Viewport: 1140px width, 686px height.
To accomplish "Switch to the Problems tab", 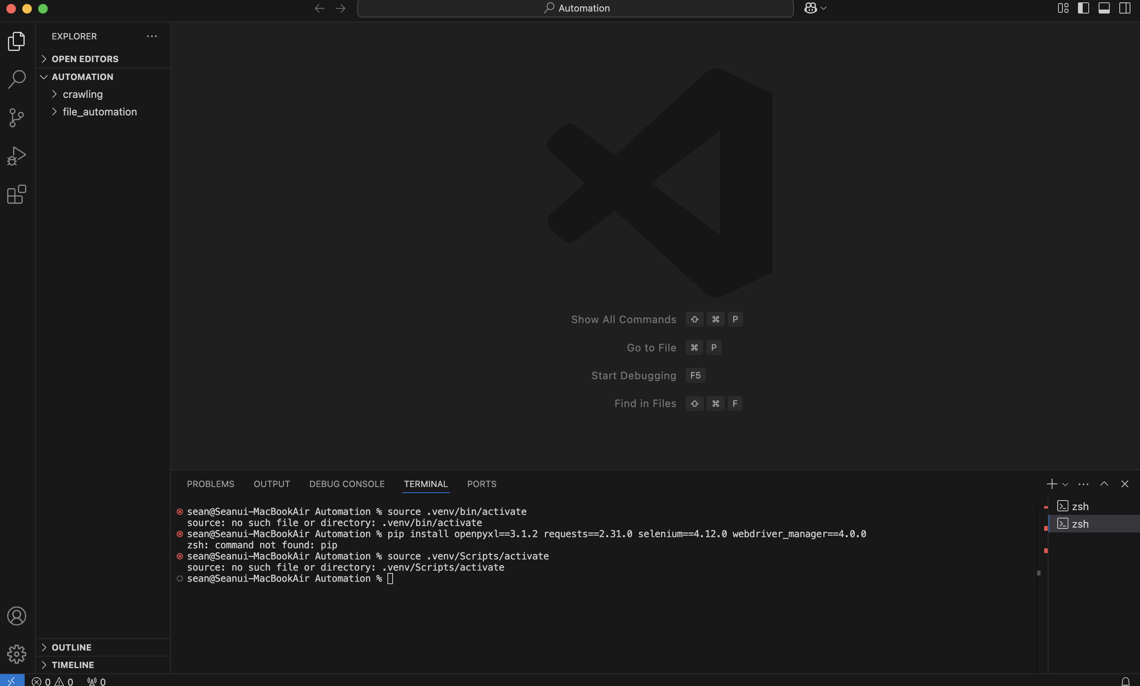I will 210,484.
